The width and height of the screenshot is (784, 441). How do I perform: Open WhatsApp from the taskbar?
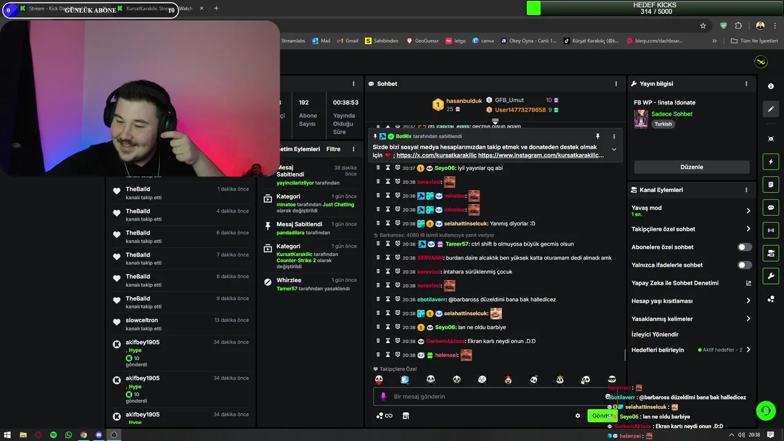click(68, 435)
